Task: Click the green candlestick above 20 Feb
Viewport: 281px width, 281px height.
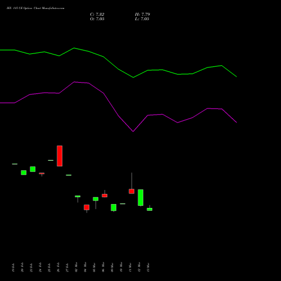Action: 24,173
